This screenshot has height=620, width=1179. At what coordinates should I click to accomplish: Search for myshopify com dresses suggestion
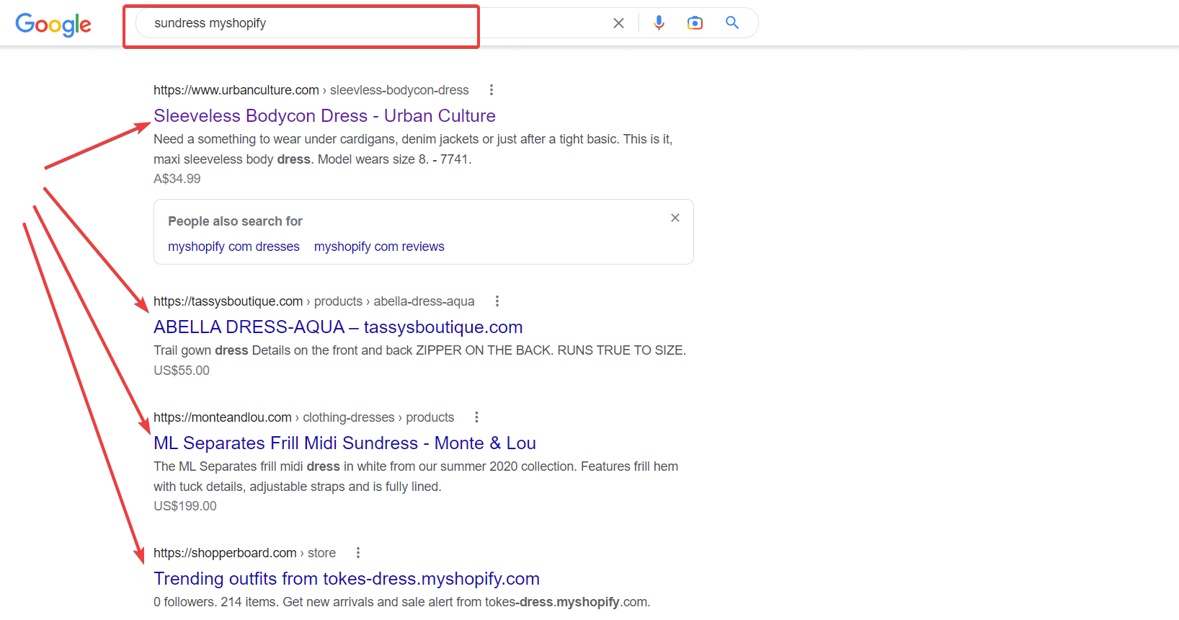pos(233,247)
